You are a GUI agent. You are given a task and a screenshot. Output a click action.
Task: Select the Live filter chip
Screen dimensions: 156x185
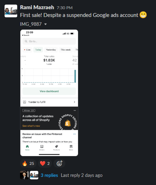(x=27, y=50)
